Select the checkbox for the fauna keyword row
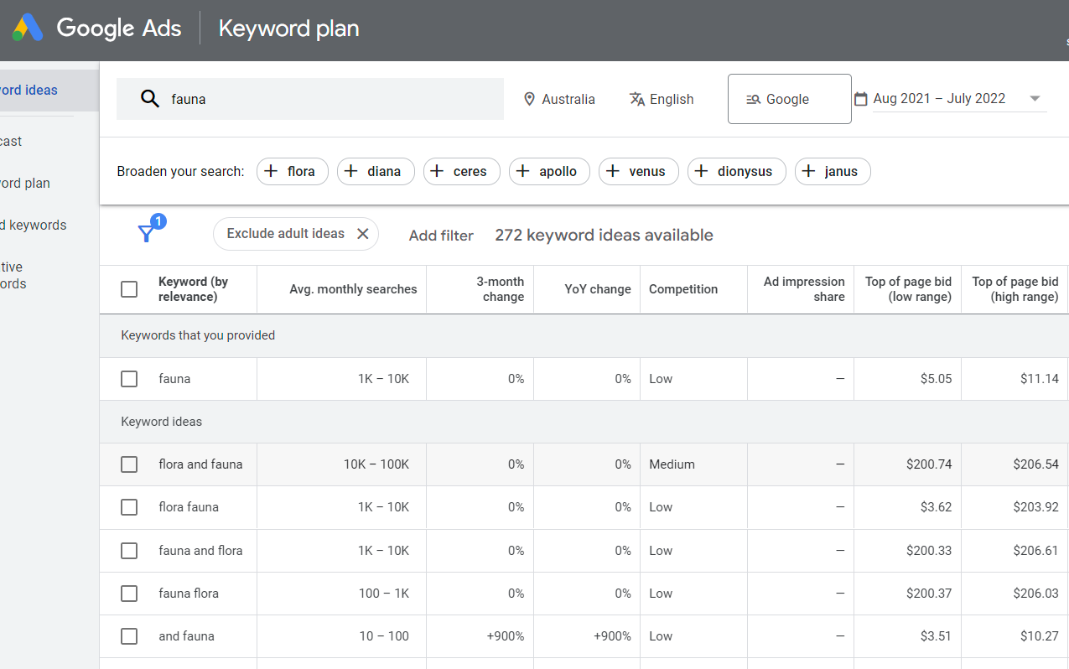This screenshot has width=1069, height=669. [129, 378]
